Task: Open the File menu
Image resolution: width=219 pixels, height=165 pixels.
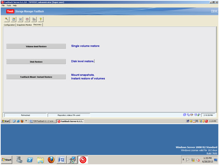Action: 3,6
